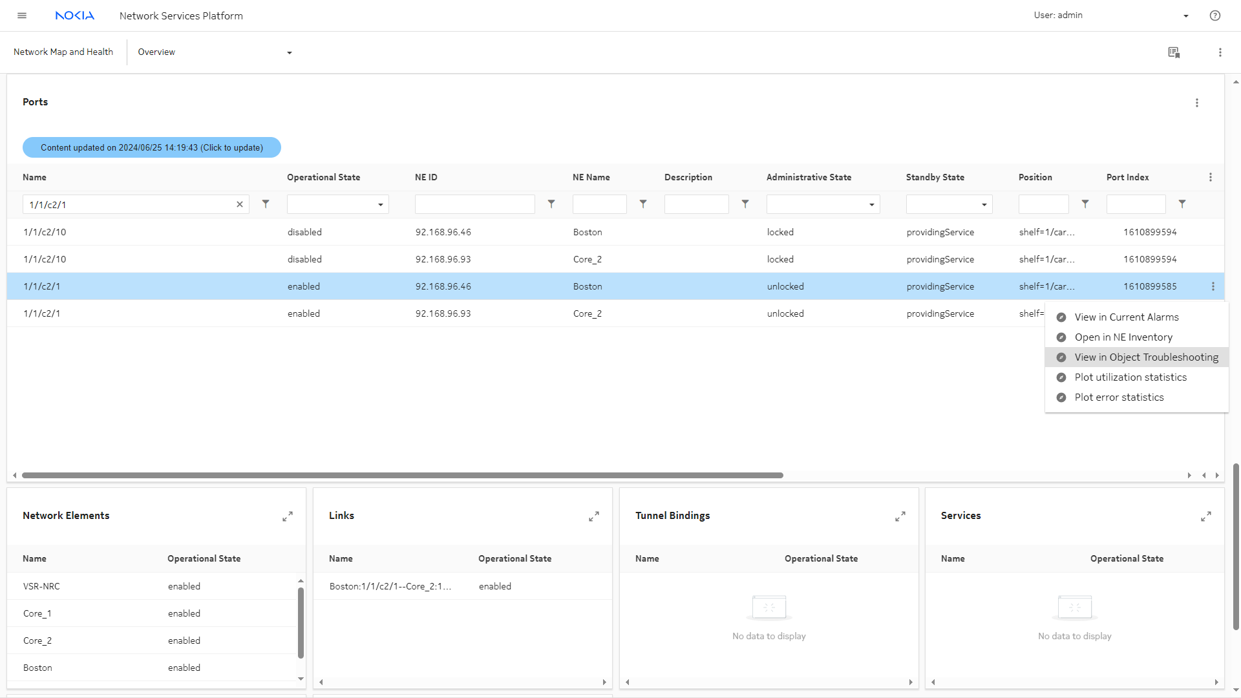This screenshot has width=1241, height=698.
Task: Clear the Name filter text
Action: 240,204
